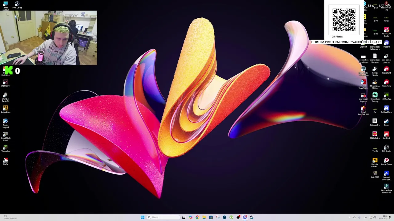Click the microphone icon in system tray
Image resolution: width=394 pixels, height=221 pixels.
tap(359, 217)
